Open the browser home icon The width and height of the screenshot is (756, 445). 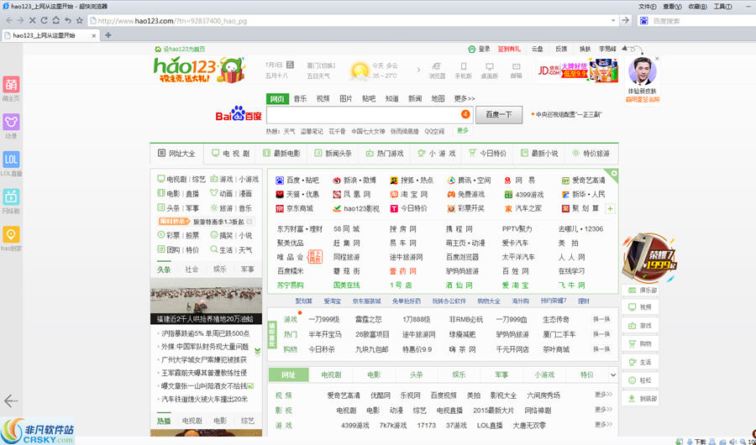56,21
